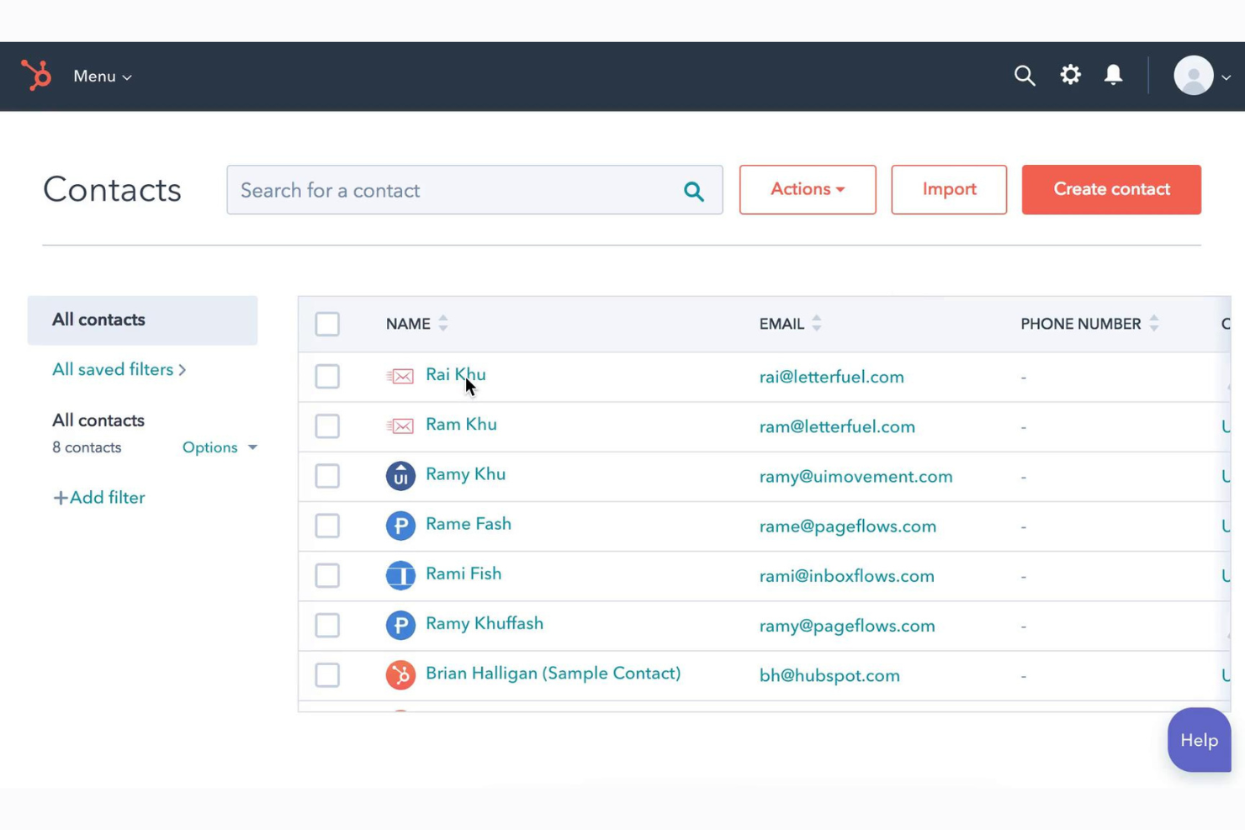
Task: Open the Settings gear icon
Action: (x=1070, y=75)
